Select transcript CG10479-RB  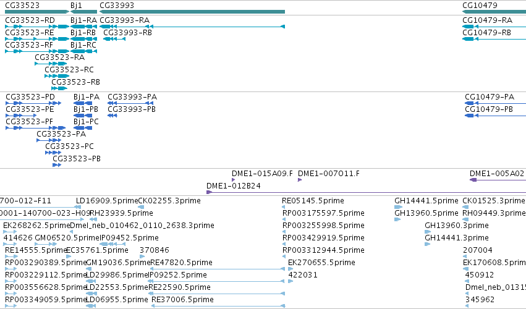[494, 39]
